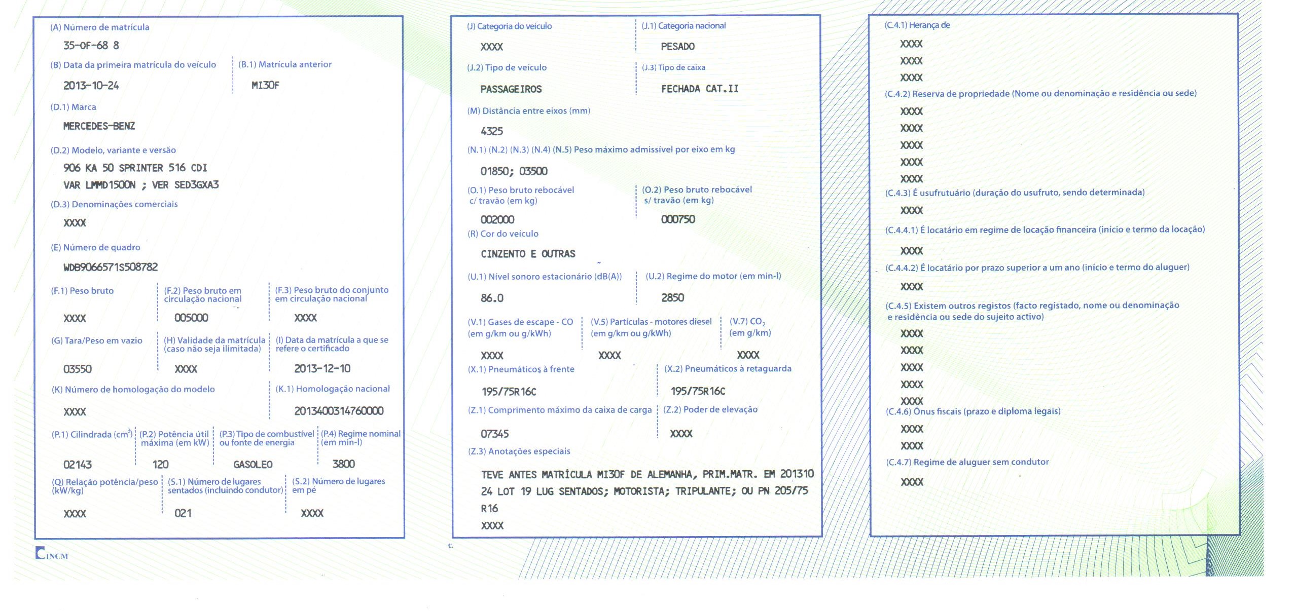Click the chassis number WDB9066571S508782

pos(111,267)
